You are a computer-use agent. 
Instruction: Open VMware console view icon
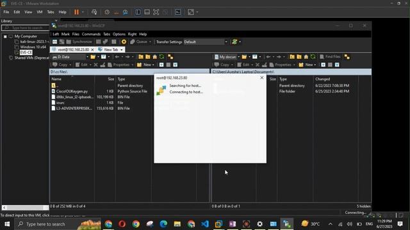point(178,12)
